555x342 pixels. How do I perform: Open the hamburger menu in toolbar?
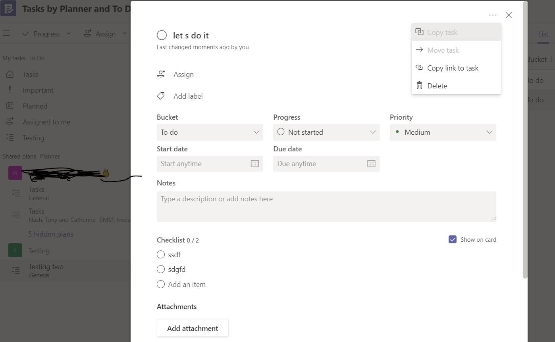[7, 34]
